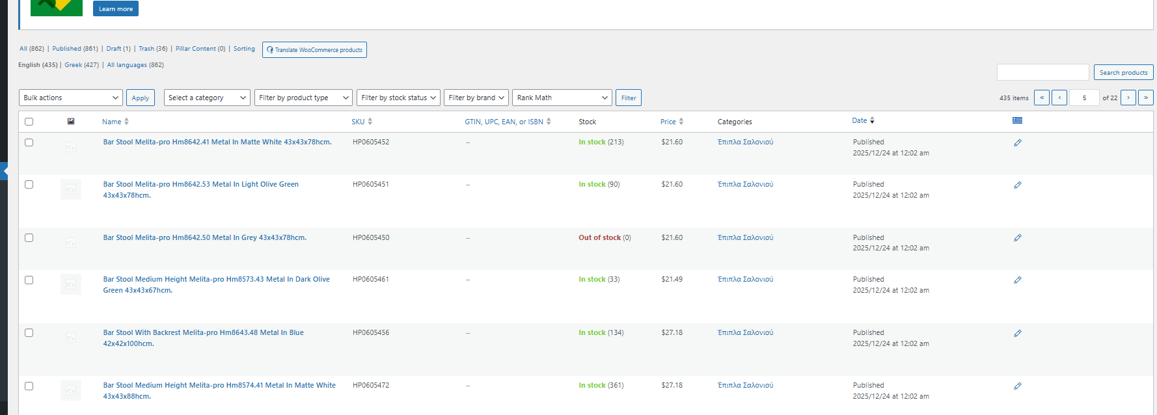
Task: Open the Bulk actions dropdown
Action: tap(71, 98)
